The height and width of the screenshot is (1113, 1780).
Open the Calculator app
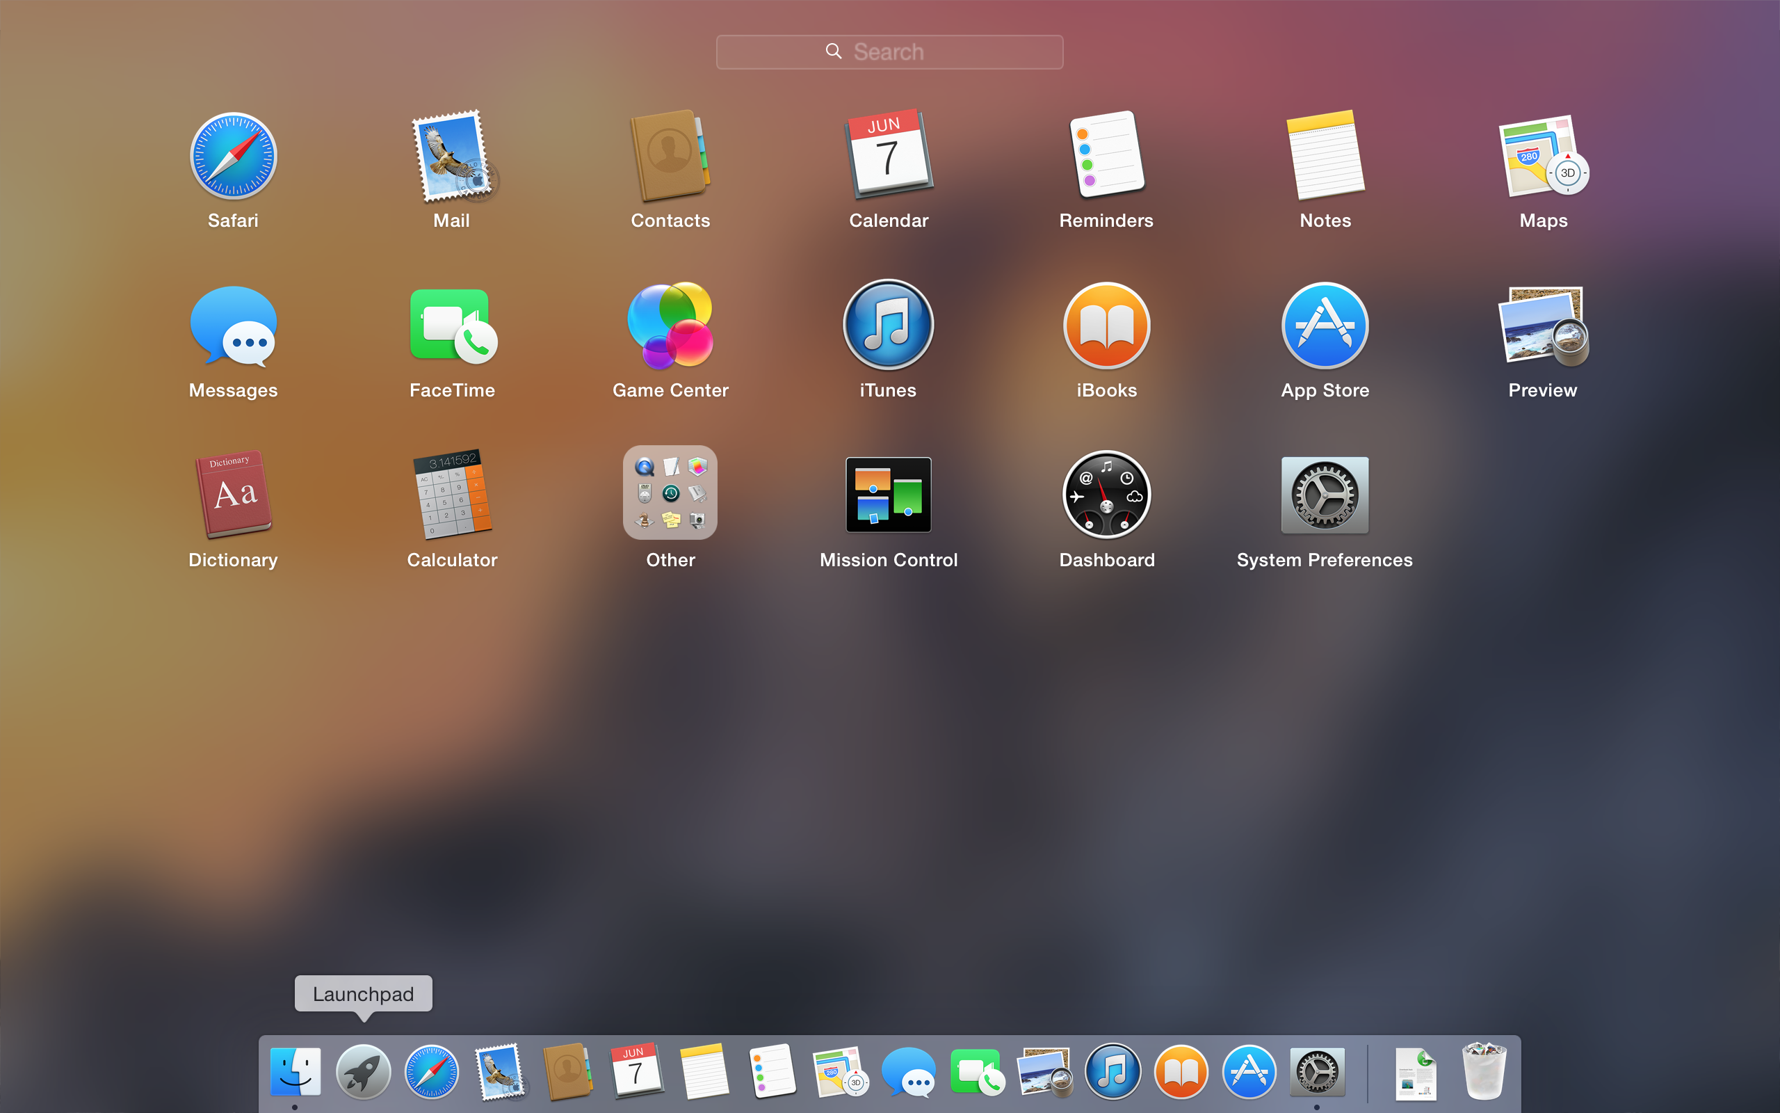coord(453,494)
